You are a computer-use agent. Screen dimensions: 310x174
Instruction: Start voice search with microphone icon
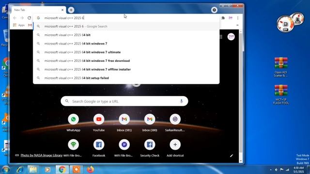click(181, 101)
